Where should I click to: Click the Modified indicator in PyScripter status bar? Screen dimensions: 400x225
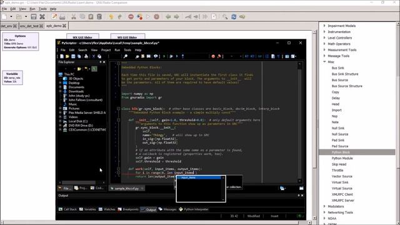[x=253, y=216]
